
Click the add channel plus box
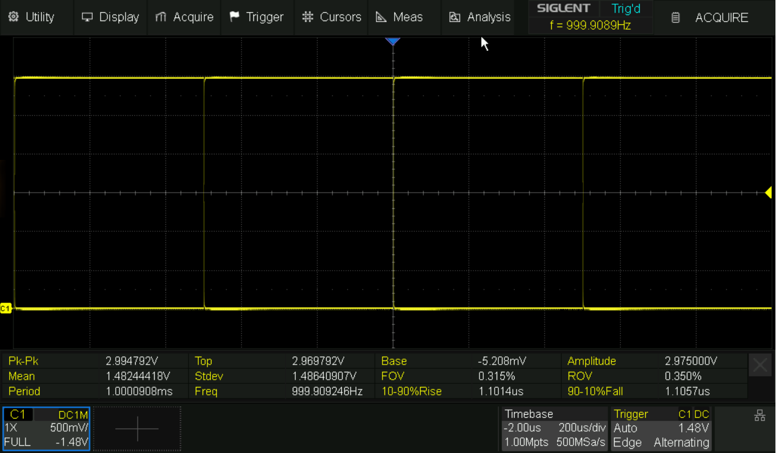pos(138,429)
